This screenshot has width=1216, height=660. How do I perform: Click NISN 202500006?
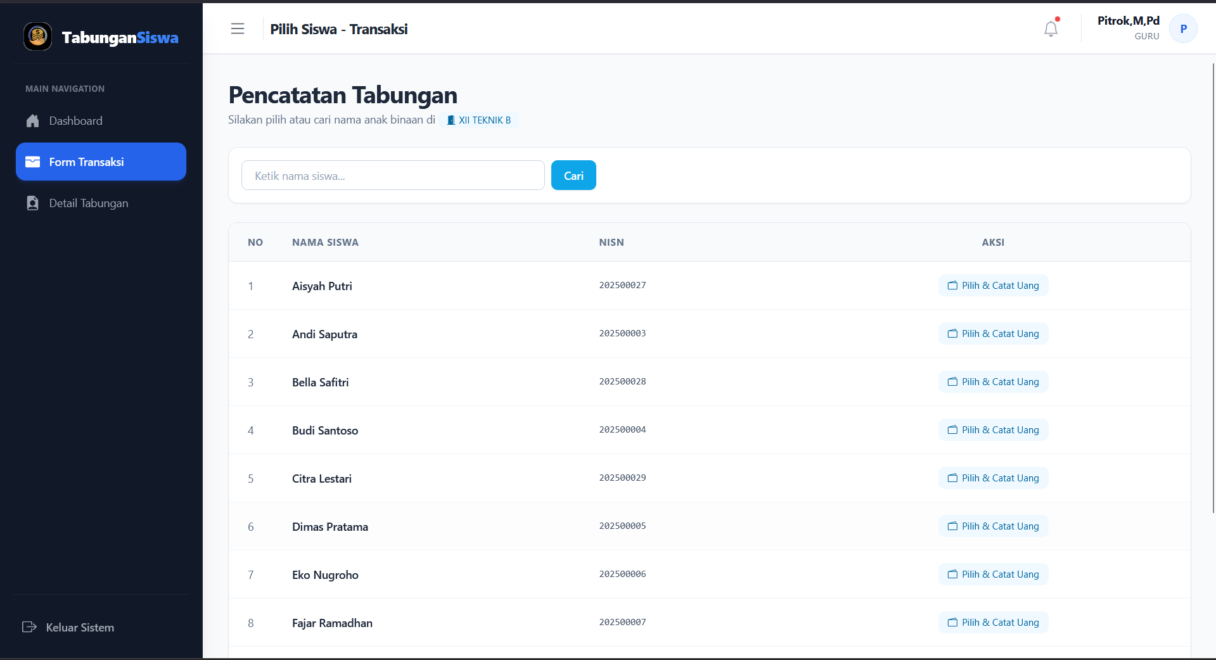tap(622, 574)
